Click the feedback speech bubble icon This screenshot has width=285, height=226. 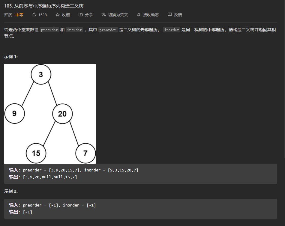click(x=169, y=14)
